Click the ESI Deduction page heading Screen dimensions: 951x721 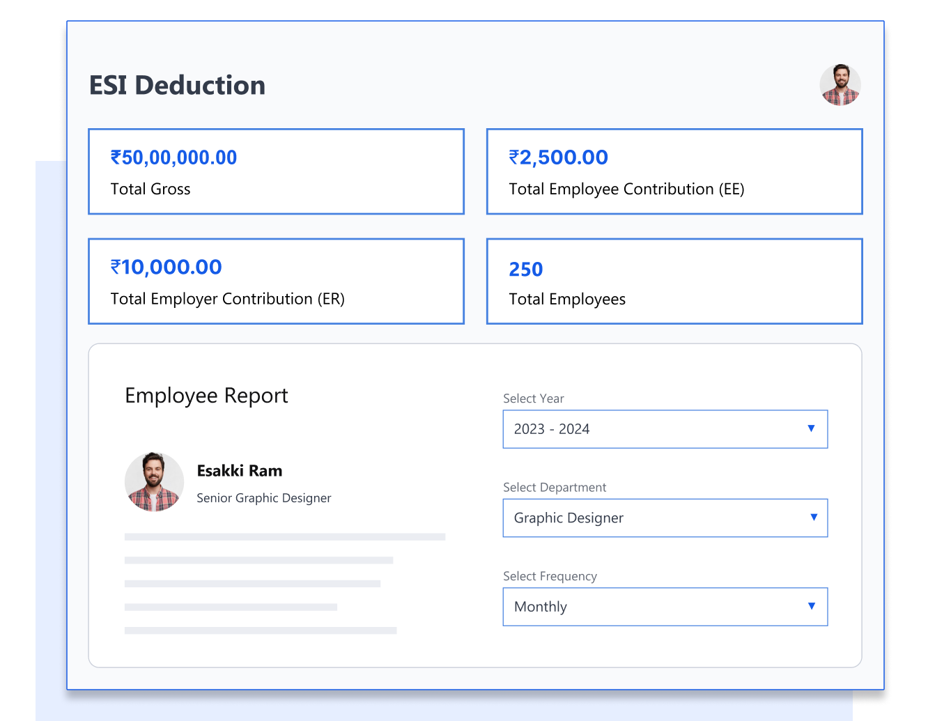(177, 85)
